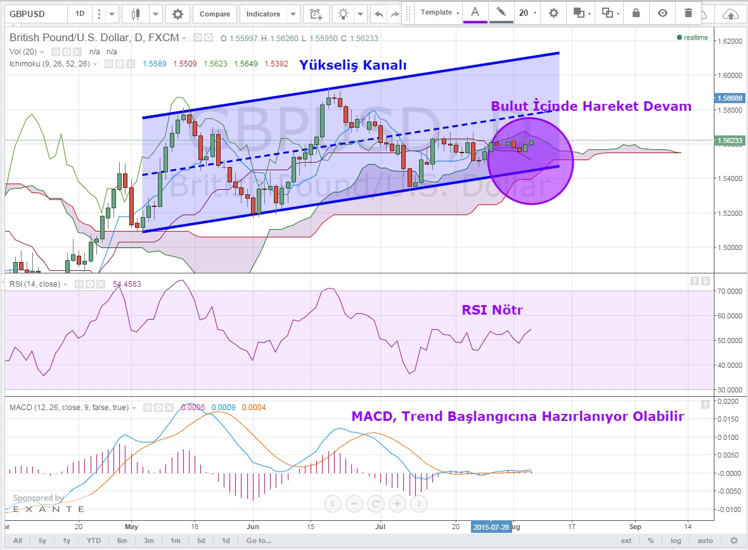Expand the candlestick chart style dropdown
The height and width of the screenshot is (550, 748).
(x=156, y=13)
